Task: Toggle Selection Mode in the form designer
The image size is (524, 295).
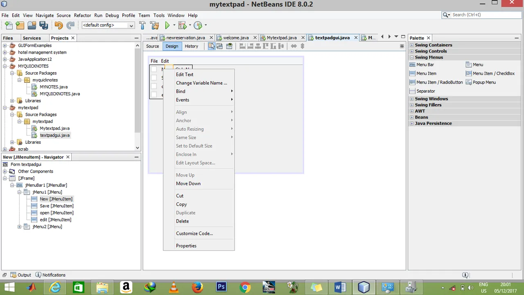Action: [x=211, y=46]
